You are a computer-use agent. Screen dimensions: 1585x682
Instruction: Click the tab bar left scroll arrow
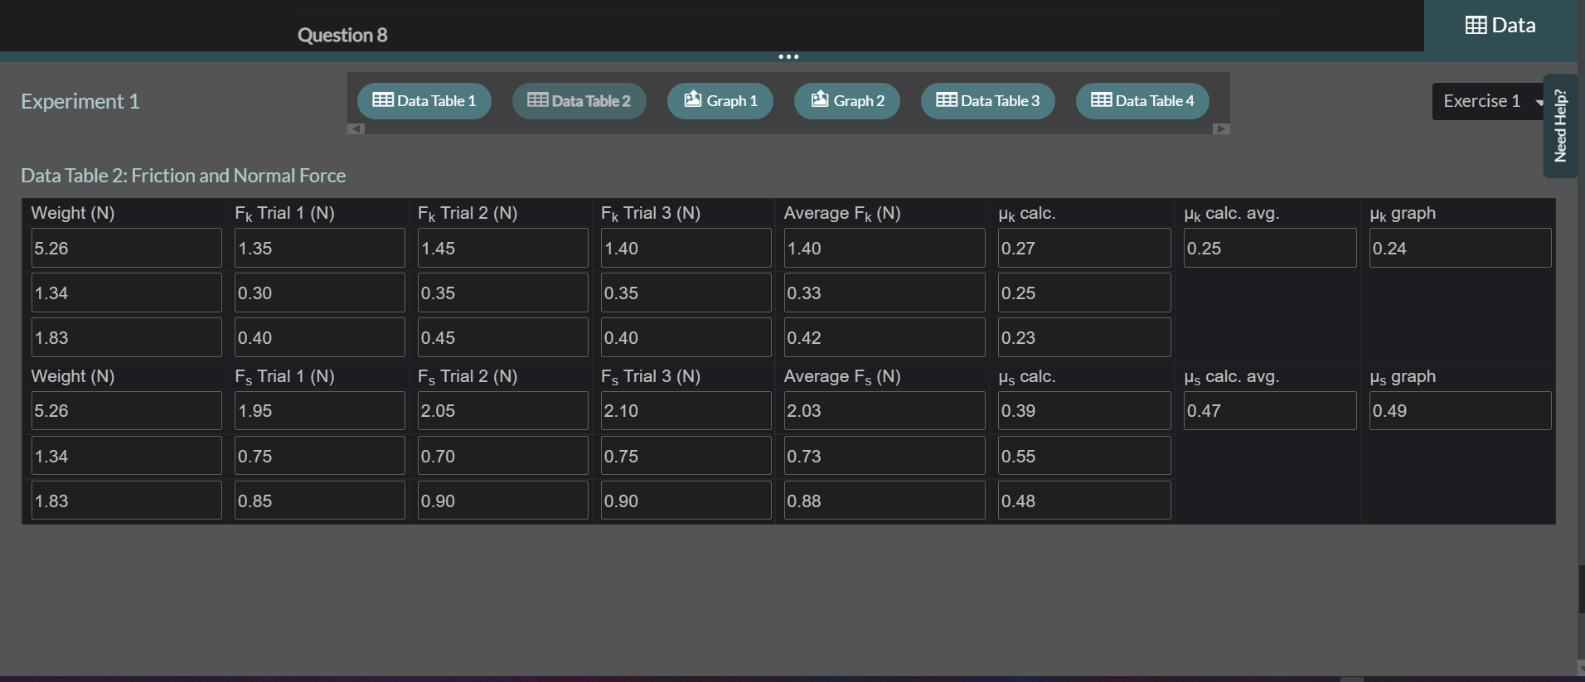tap(356, 128)
